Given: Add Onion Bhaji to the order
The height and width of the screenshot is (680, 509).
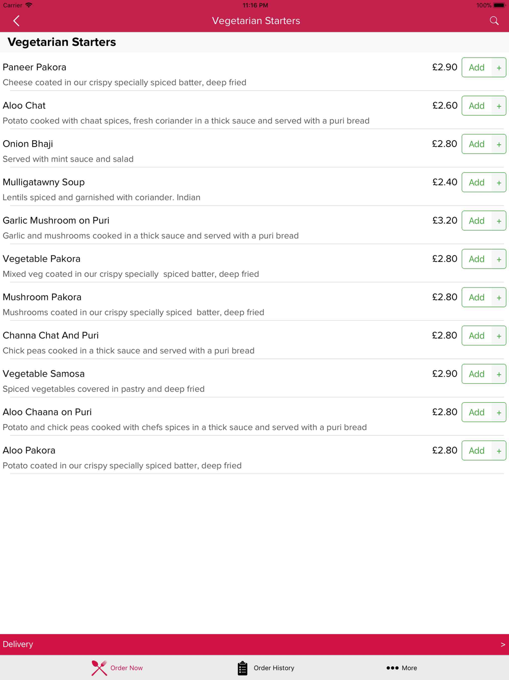Looking at the screenshot, I should [476, 144].
